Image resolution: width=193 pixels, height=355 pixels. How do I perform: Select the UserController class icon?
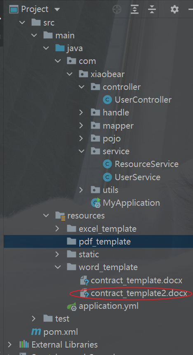(x=107, y=100)
